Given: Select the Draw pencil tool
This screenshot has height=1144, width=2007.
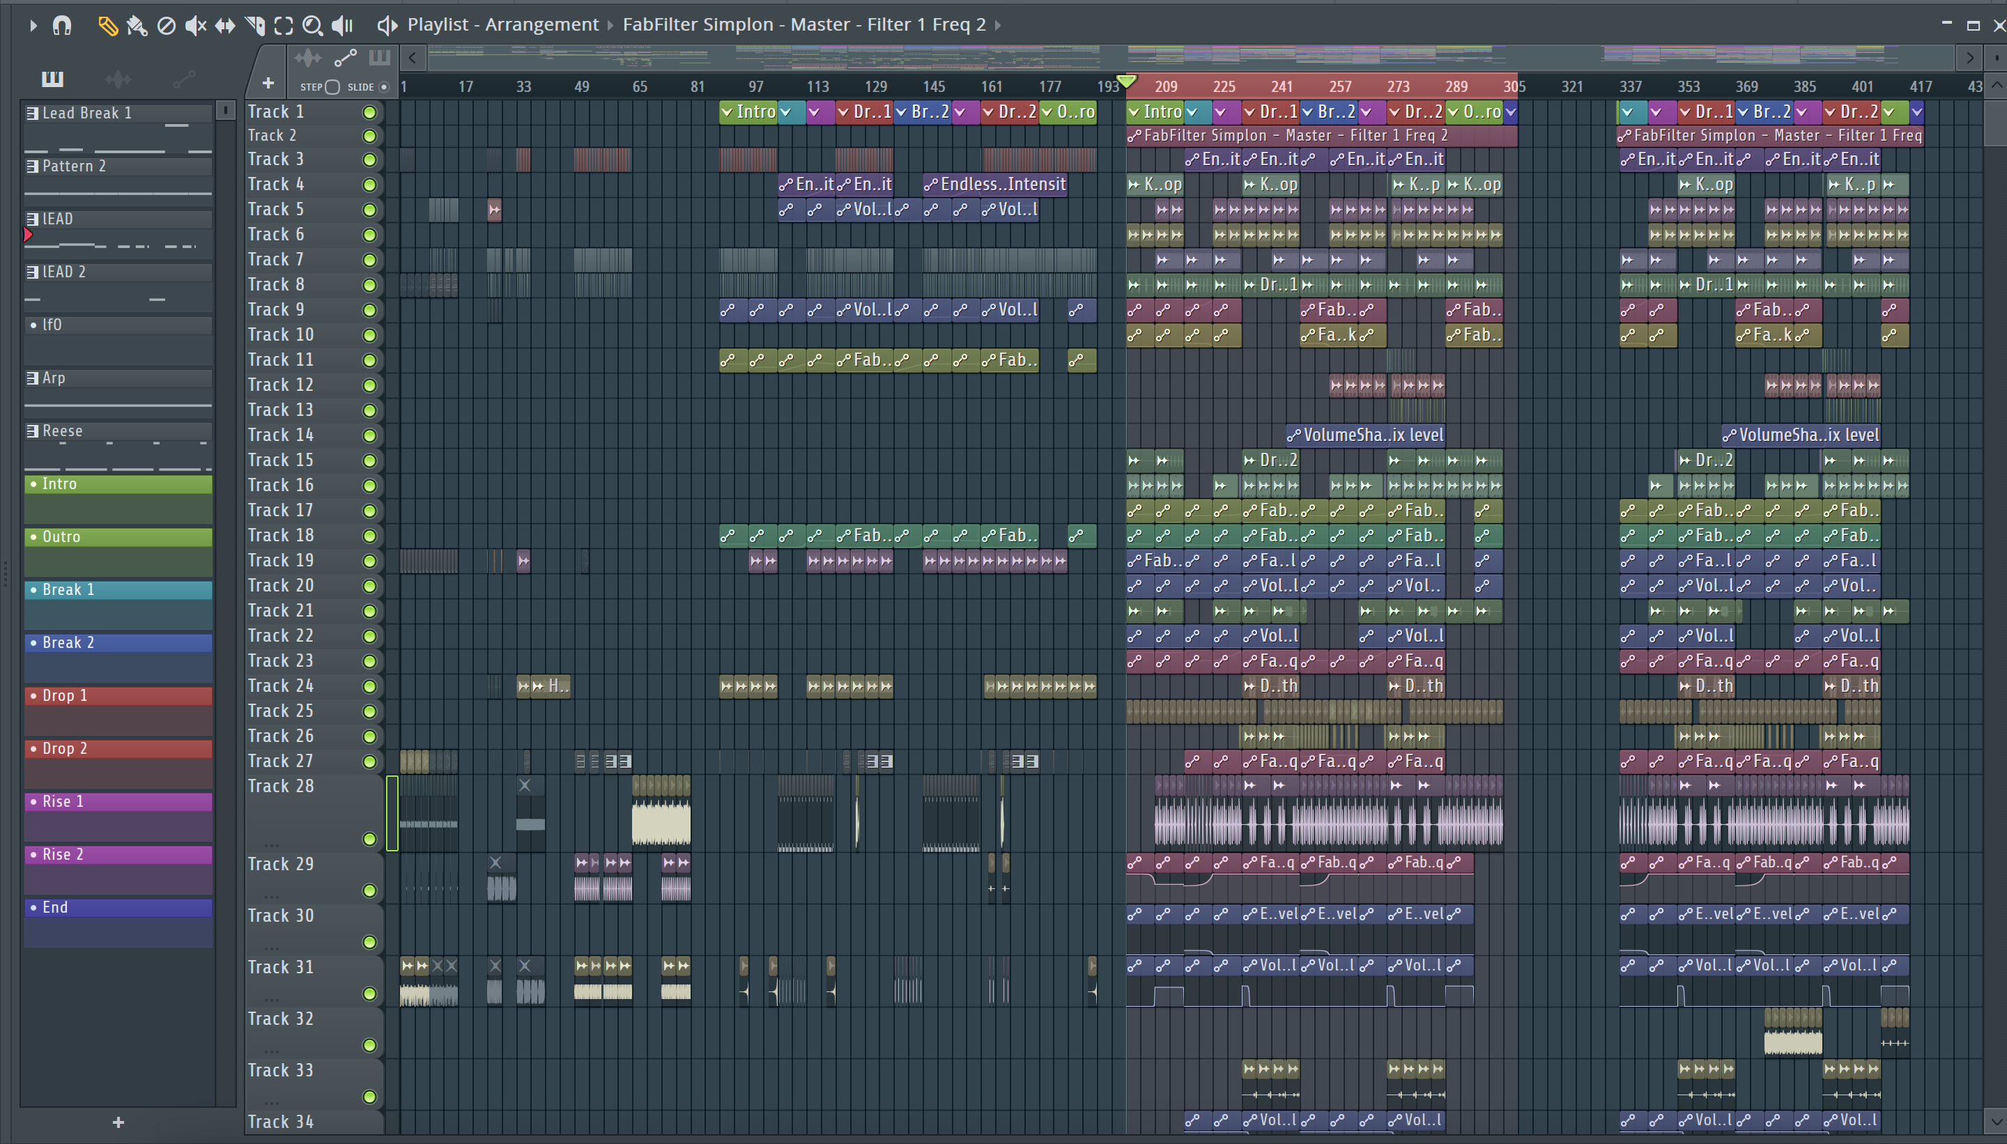Looking at the screenshot, I should (107, 26).
